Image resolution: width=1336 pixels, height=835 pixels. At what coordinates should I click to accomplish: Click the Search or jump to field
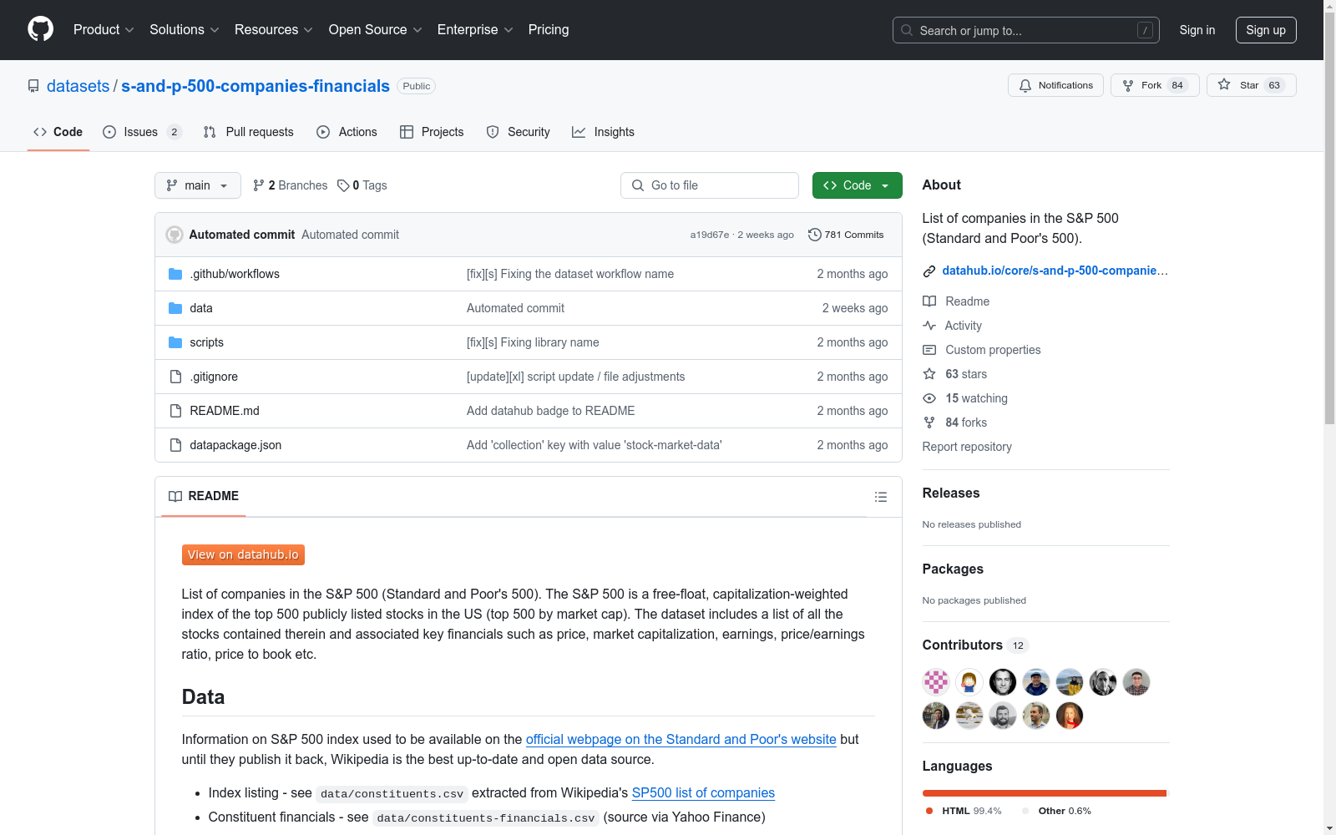1026,30
